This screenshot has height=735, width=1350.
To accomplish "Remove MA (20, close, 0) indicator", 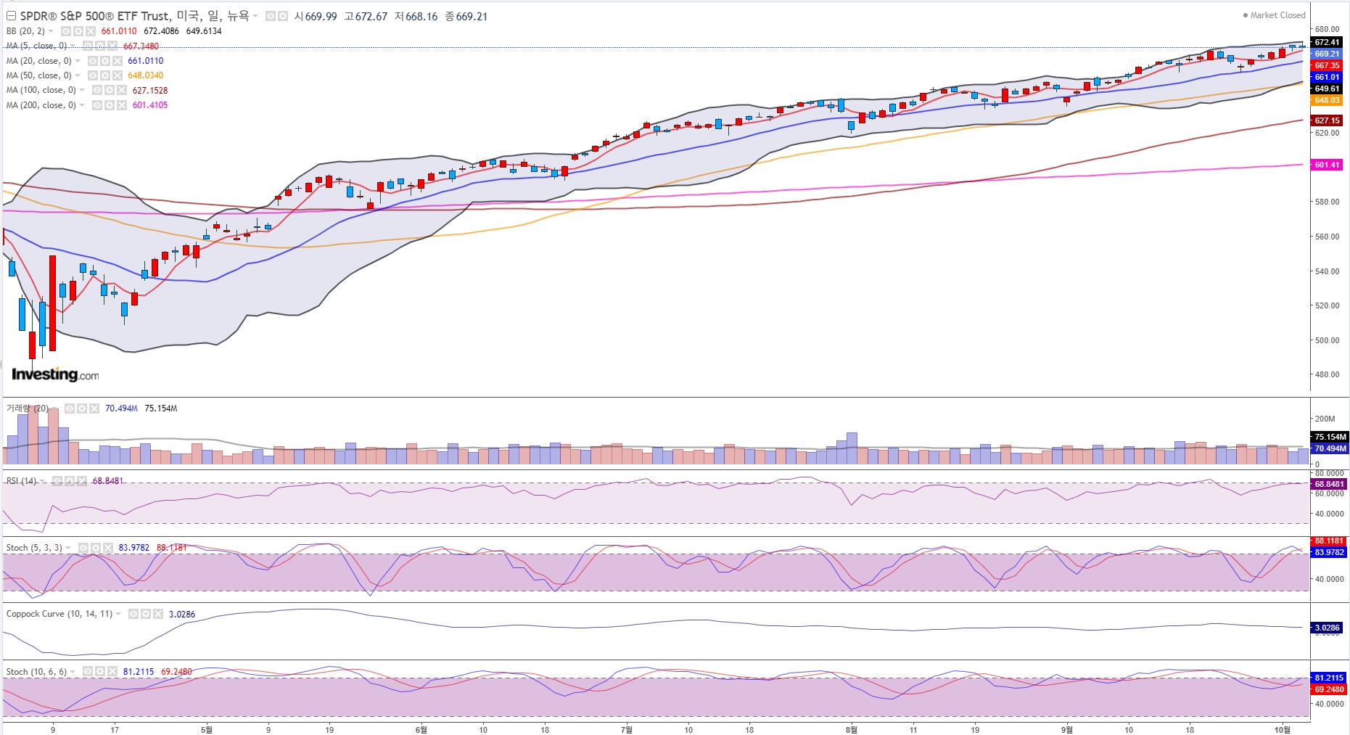I will point(117,61).
